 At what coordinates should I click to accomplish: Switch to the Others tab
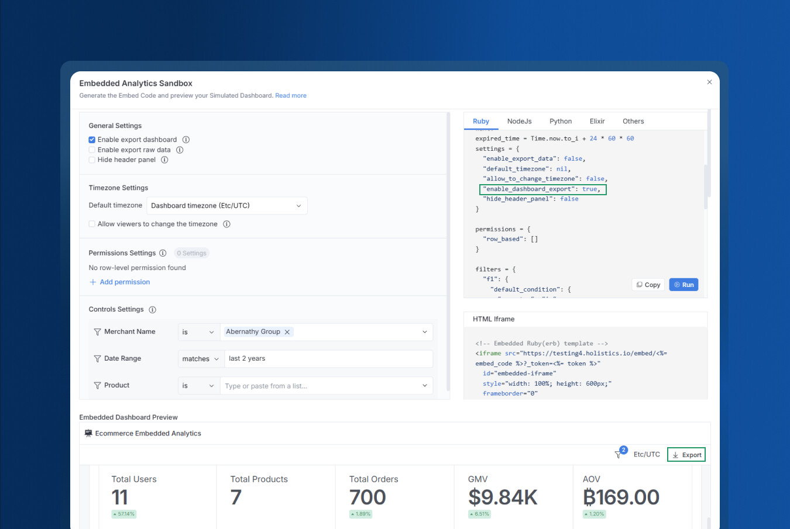(x=633, y=122)
